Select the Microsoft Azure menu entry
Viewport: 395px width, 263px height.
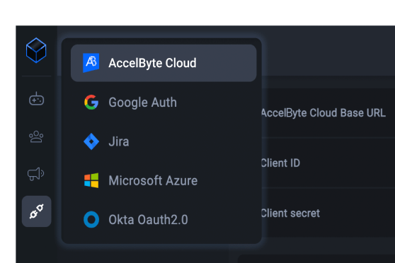pos(164,180)
